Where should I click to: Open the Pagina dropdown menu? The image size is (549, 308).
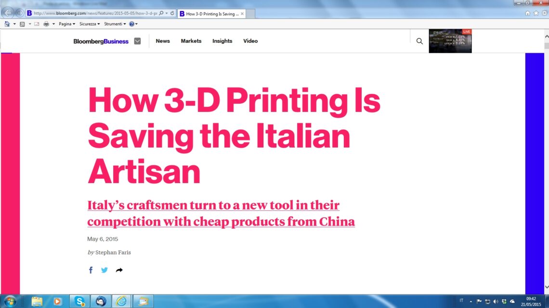[67, 24]
